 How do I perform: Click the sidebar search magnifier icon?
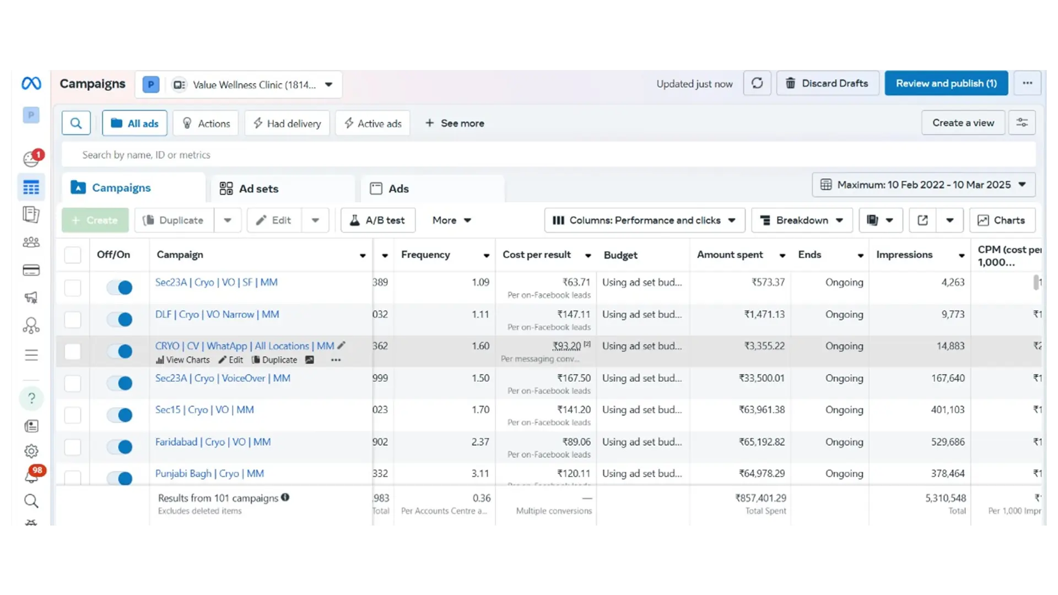31,501
